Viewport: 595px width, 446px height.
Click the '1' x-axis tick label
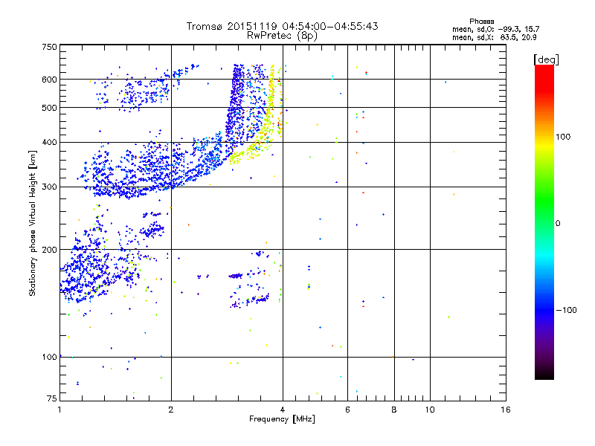[59, 410]
